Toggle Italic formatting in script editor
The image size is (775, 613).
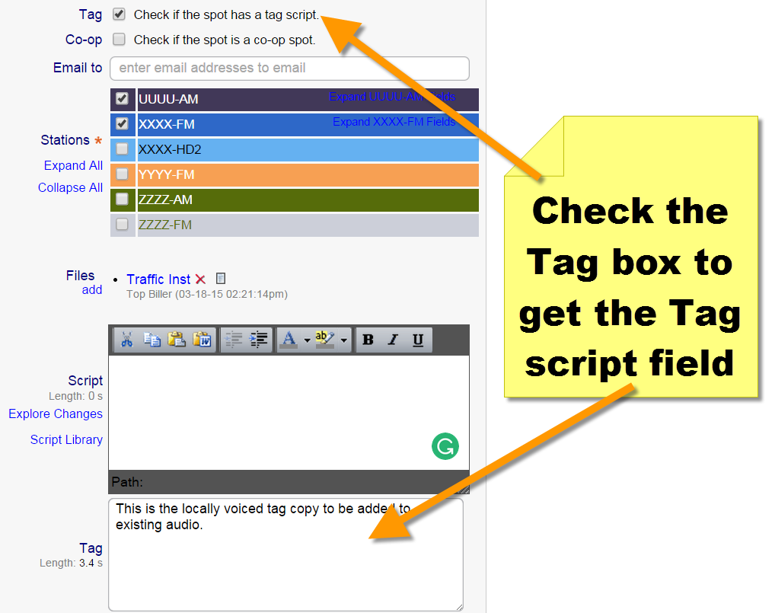pos(393,340)
